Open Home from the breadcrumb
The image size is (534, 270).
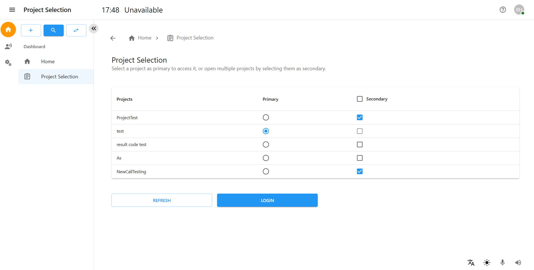(x=144, y=38)
